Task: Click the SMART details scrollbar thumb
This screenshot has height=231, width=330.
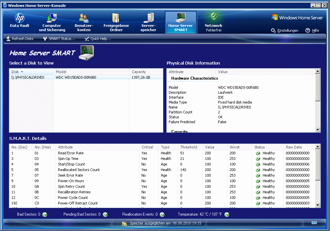Action: coord(318,165)
